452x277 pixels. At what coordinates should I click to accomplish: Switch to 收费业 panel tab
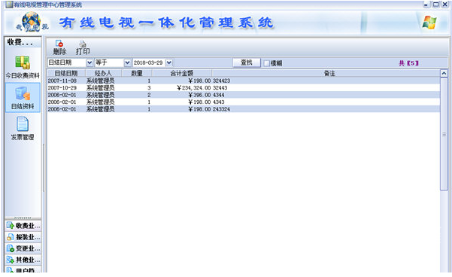pos(23,225)
